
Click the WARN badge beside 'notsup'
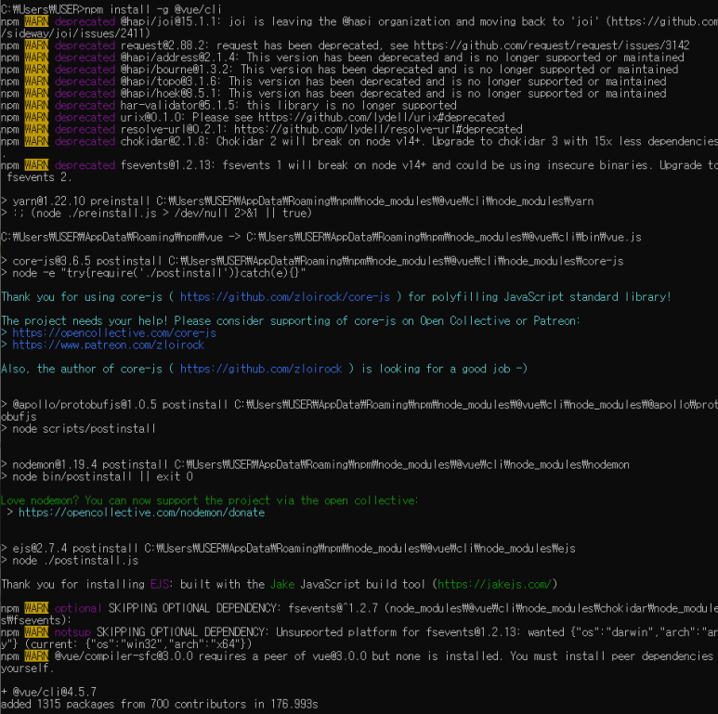coord(36,631)
